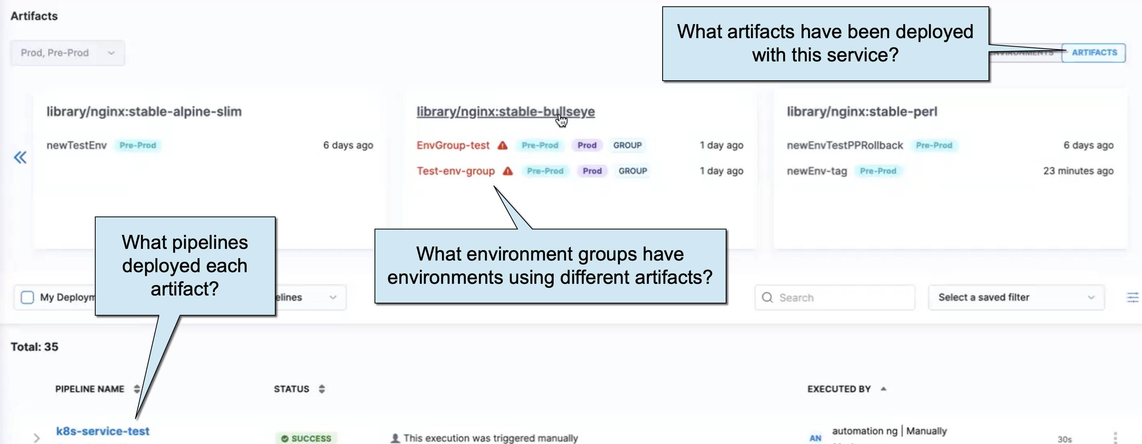
Task: Open the pipelines filter dropdown
Action: point(310,297)
